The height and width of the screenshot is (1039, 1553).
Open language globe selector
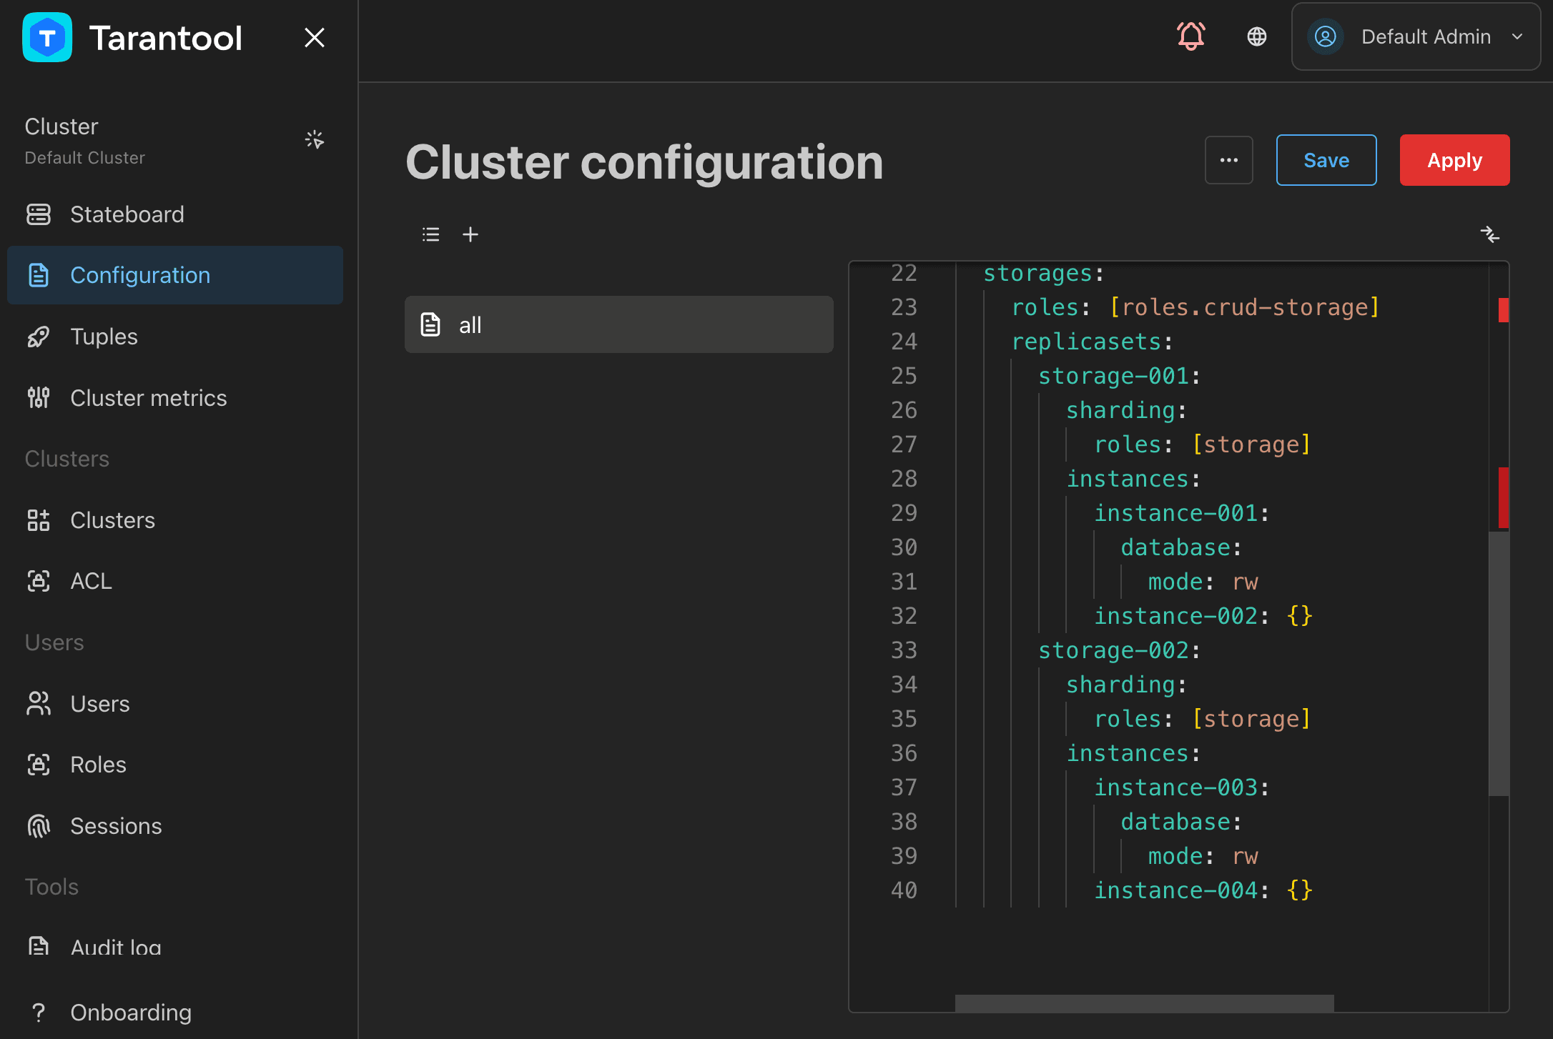click(1257, 36)
